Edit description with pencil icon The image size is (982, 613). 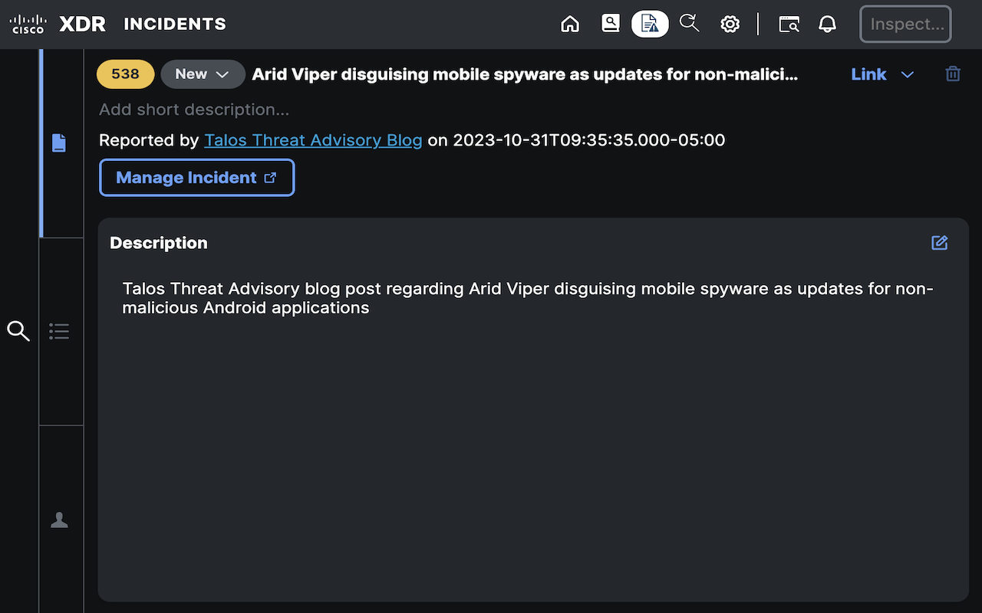point(940,243)
